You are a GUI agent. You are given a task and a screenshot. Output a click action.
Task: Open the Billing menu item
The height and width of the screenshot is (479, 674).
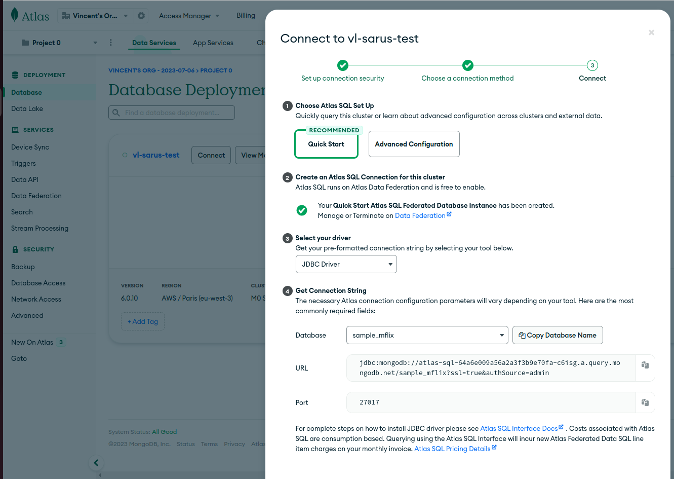[246, 16]
